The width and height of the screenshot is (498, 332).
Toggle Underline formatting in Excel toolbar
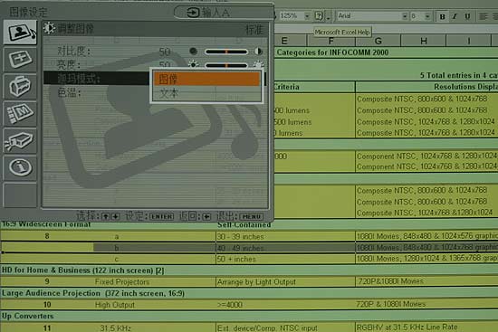coord(467,16)
